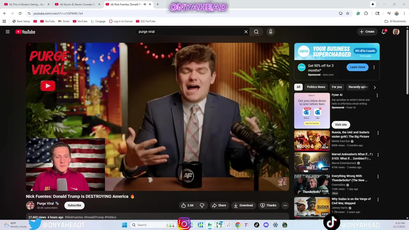
Task: Open the Purge Viral channel name link
Action: click(x=45, y=203)
